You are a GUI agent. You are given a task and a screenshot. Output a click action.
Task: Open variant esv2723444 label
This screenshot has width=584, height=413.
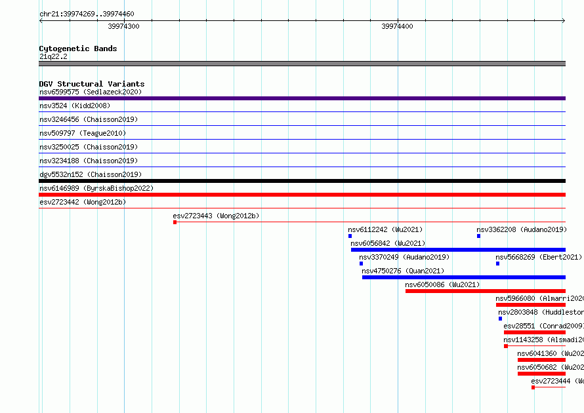pos(558,381)
